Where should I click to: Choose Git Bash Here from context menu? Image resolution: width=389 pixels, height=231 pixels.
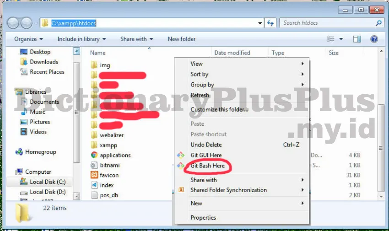coord(242,166)
